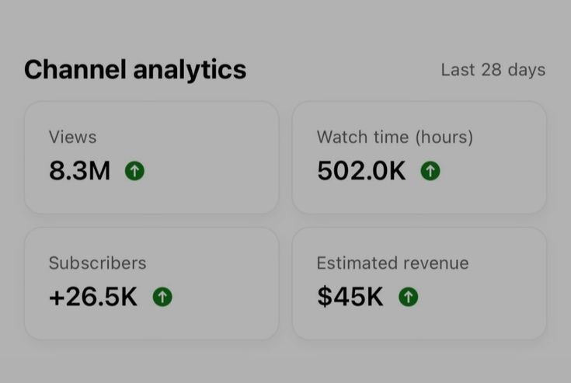This screenshot has height=383, width=571.
Task: Click the (hours) unit in Watch time label
Action: (444, 138)
